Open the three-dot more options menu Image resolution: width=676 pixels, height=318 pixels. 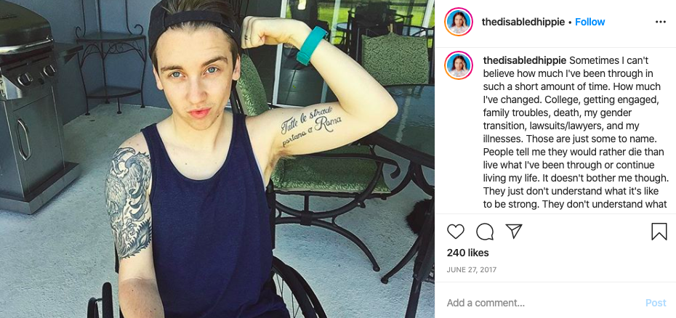[x=660, y=22]
